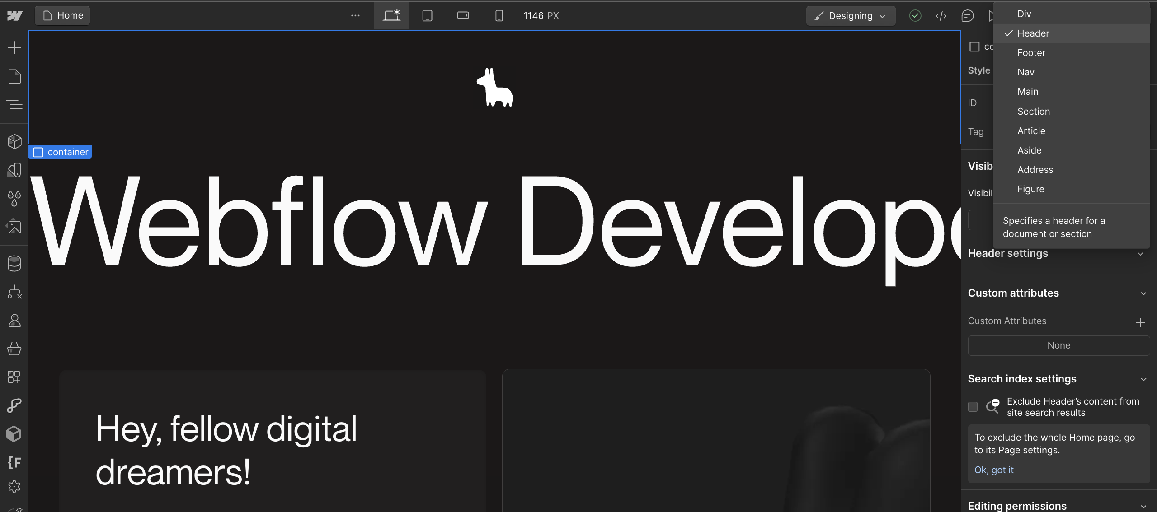
Task: Open the CMS collections panel
Action: coord(14,264)
